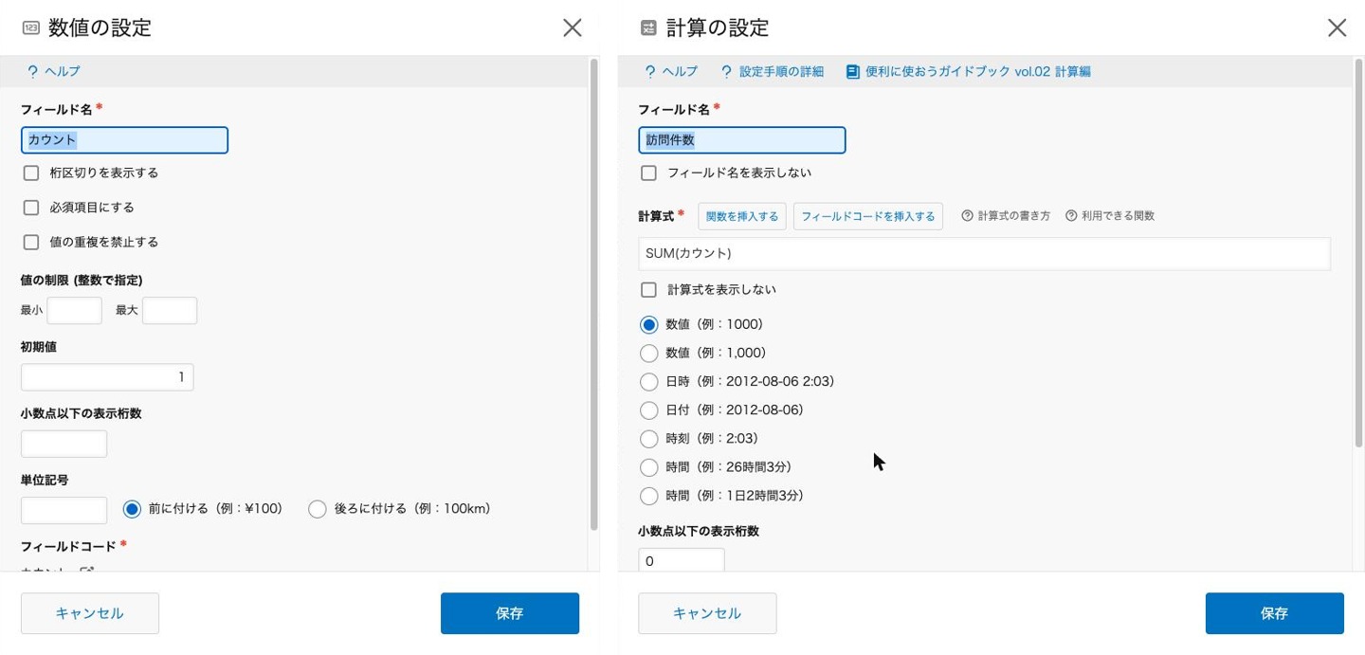Enable 計算式を表示しない checkbox
Viewport: 1365px width, 655px height.
point(649,289)
